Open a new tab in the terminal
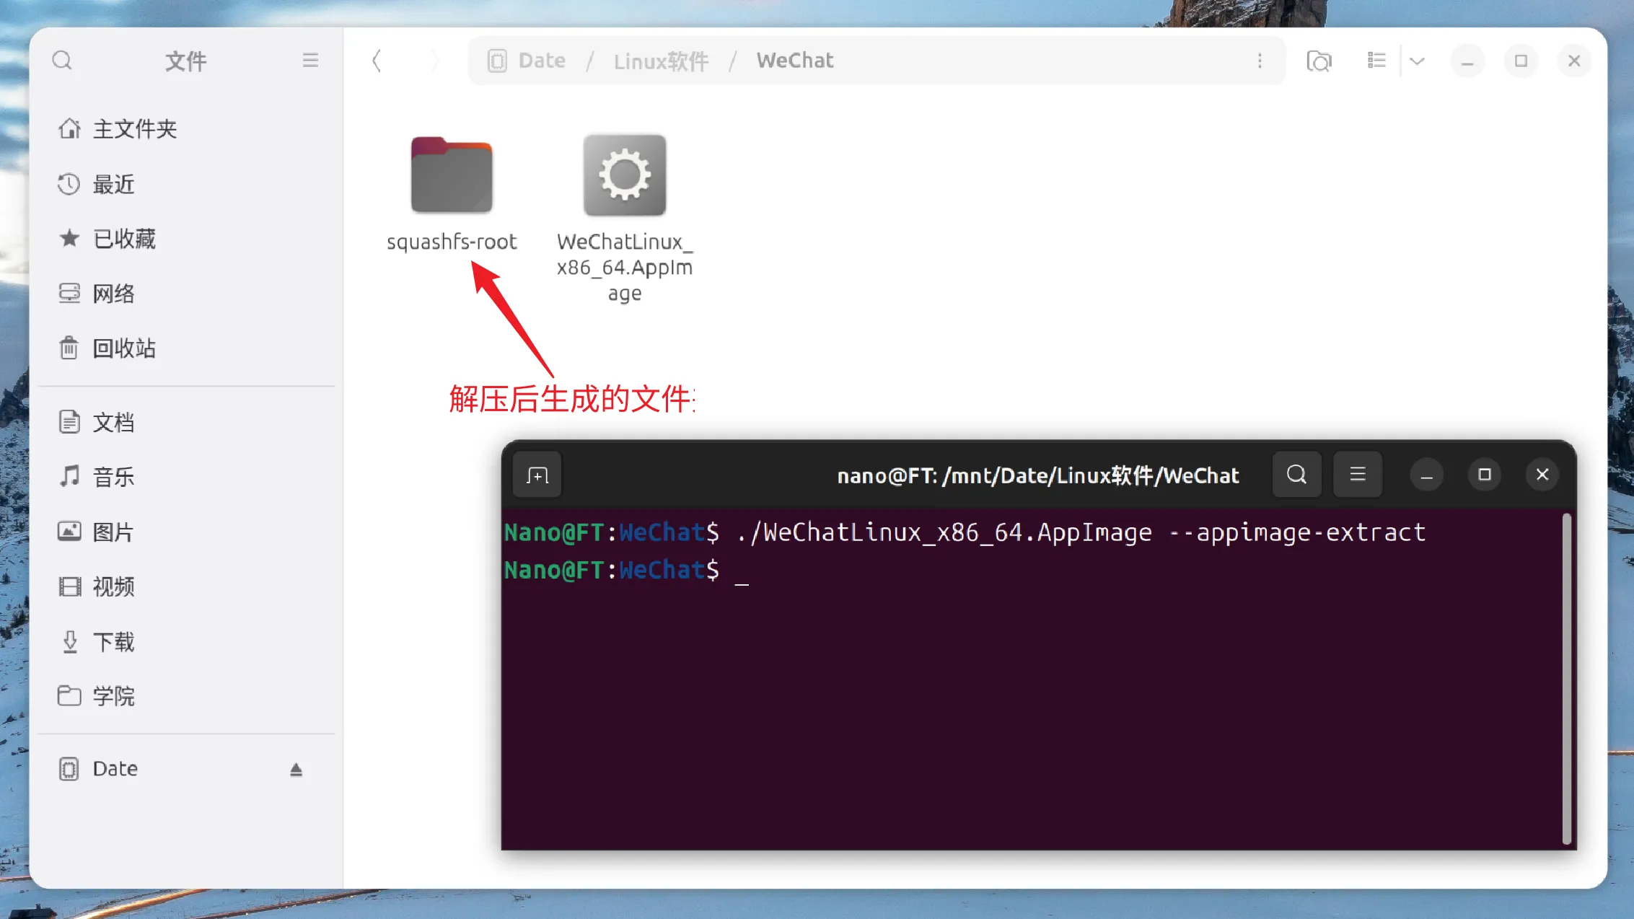The width and height of the screenshot is (1634, 919). [x=537, y=475]
